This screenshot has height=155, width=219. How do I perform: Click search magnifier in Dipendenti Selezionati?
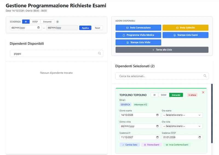click(205, 76)
